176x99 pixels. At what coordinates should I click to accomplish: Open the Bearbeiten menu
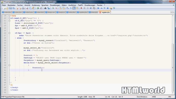(12, 5)
